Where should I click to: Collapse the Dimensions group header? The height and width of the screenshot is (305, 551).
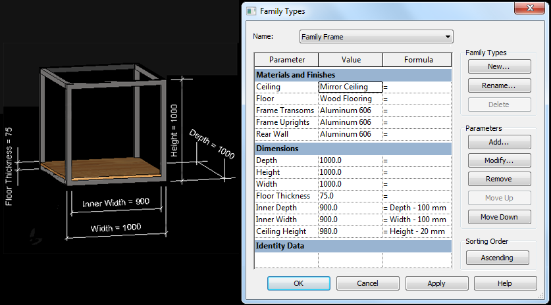tap(353, 149)
